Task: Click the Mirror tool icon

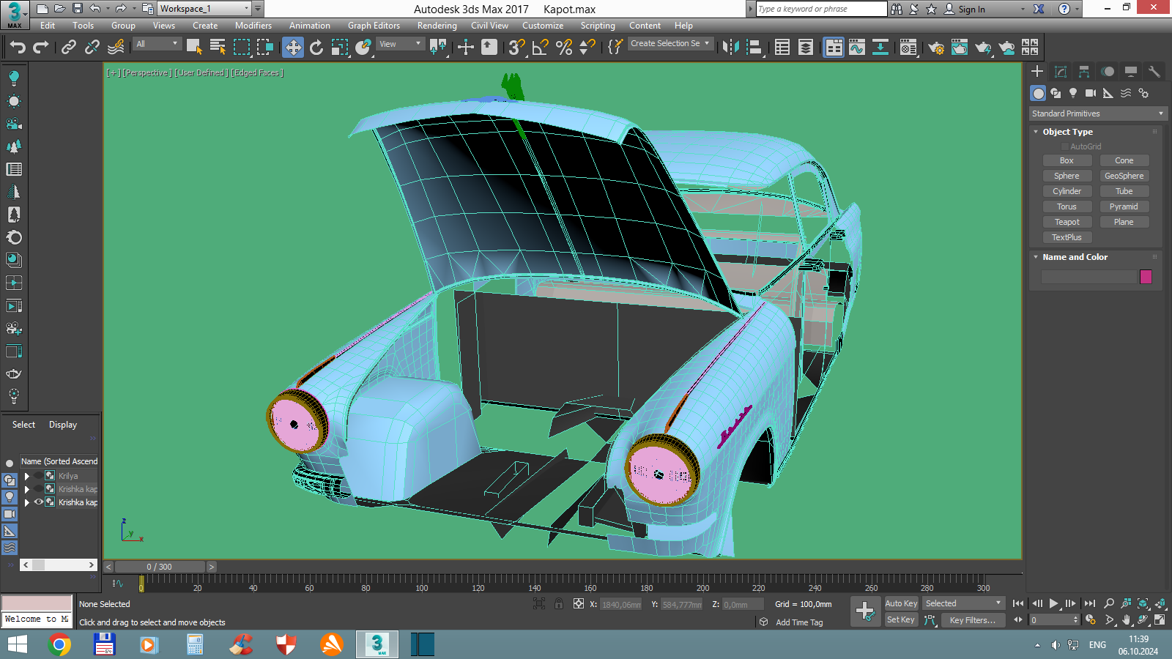Action: [x=730, y=48]
